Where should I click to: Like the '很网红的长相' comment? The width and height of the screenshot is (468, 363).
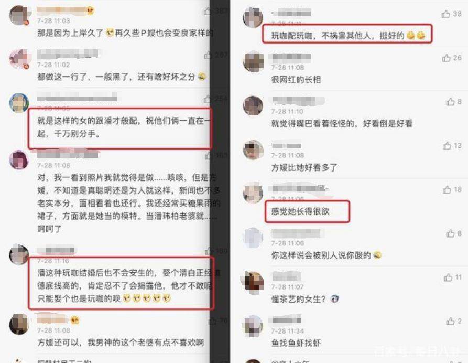click(x=446, y=58)
